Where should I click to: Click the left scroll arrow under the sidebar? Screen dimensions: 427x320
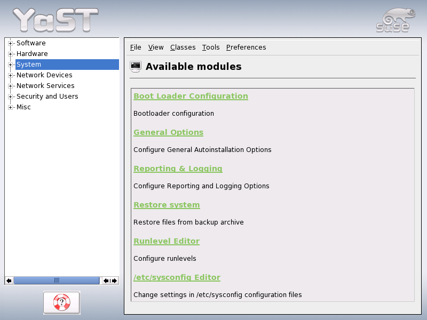(8, 281)
